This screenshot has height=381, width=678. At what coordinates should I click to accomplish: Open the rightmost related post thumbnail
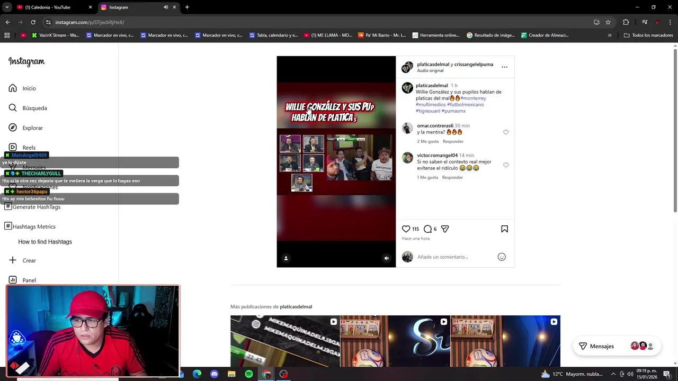click(x=505, y=341)
